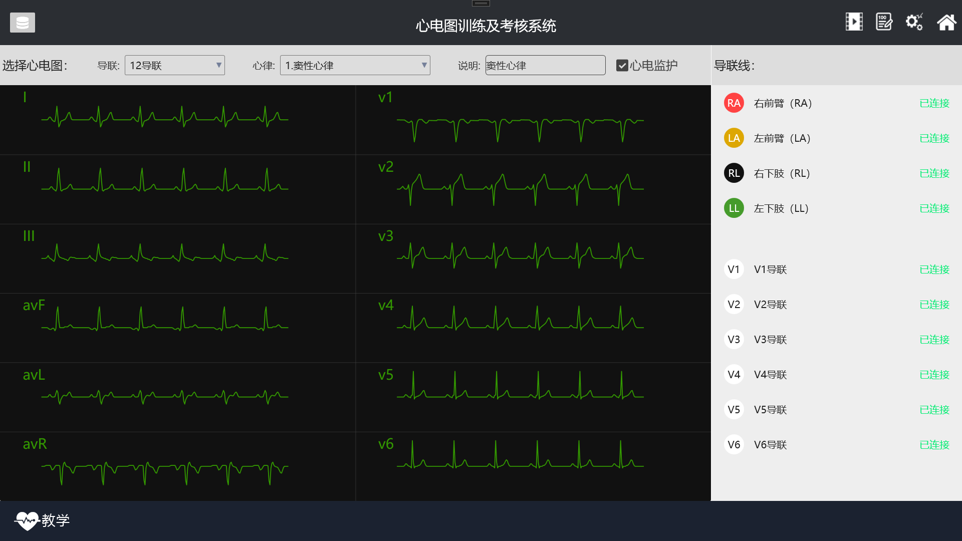Click inside the 说明 description field
Viewport: 962px width, 541px height.
[x=545, y=65]
